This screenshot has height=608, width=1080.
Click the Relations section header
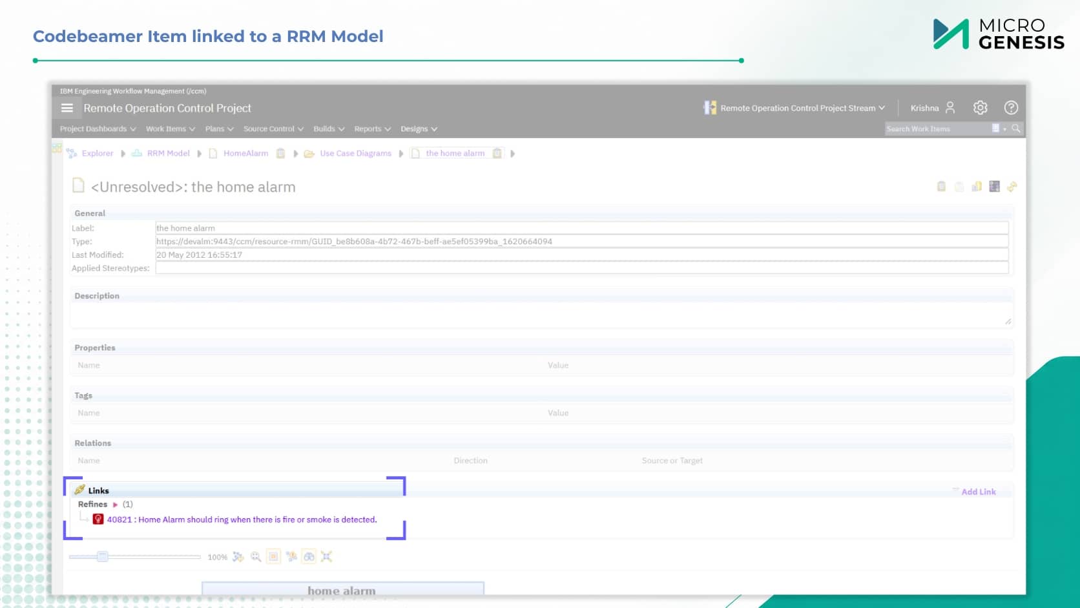pyautogui.click(x=93, y=443)
